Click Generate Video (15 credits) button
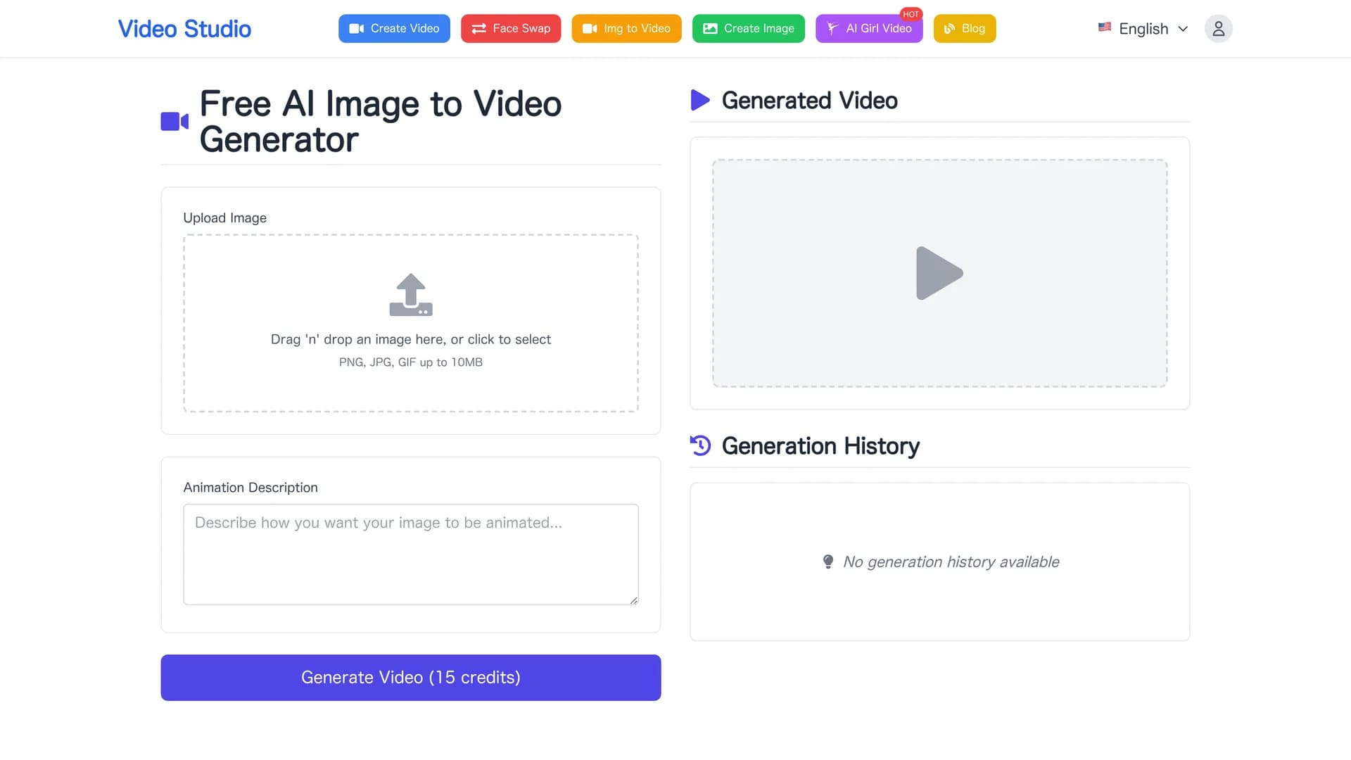 (411, 678)
